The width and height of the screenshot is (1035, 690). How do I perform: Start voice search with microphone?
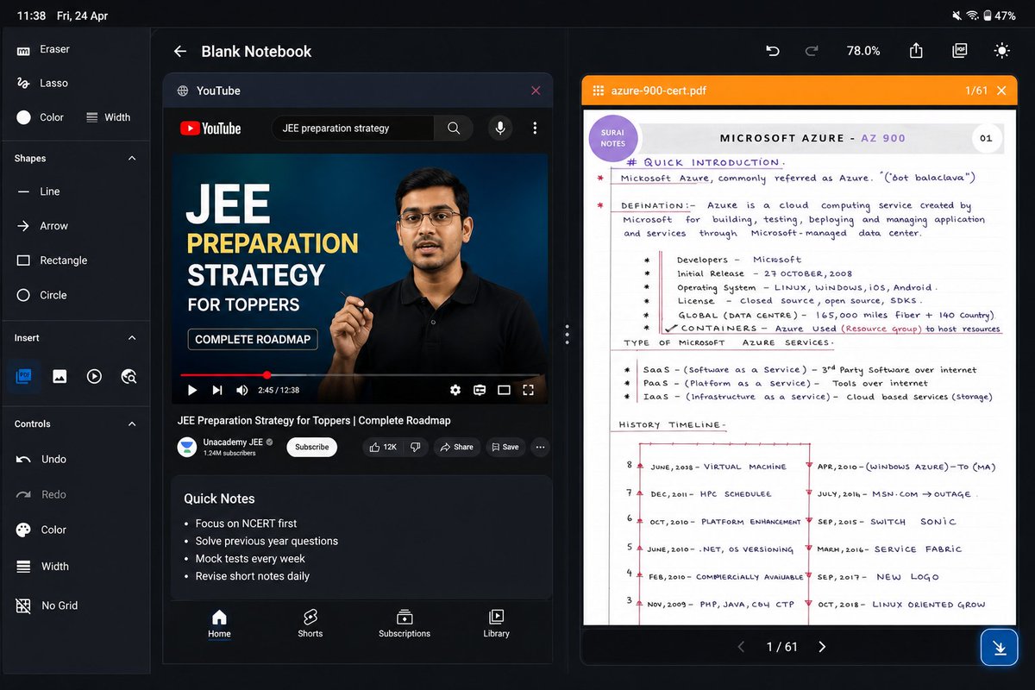499,129
